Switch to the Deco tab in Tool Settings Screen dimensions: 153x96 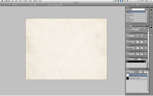tap(142, 28)
